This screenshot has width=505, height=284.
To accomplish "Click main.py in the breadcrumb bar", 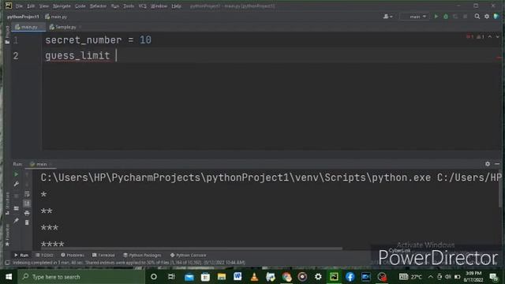I will coord(56,17).
